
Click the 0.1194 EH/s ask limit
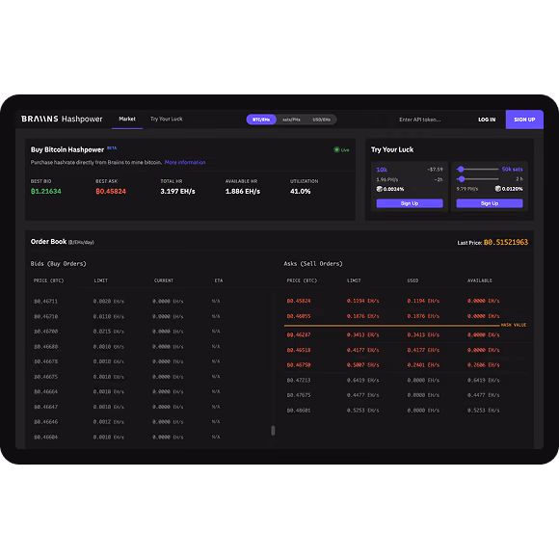pyautogui.click(x=362, y=301)
